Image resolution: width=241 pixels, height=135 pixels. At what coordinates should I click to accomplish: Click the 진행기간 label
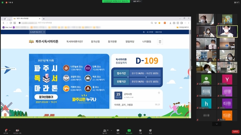[x=121, y=81]
